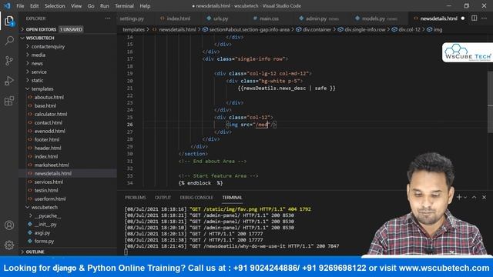The image size is (493, 277).
Task: Open the Terminal menu
Action: [x=124, y=6]
